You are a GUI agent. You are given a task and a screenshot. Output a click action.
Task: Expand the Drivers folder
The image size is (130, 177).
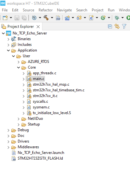coord(8,142)
